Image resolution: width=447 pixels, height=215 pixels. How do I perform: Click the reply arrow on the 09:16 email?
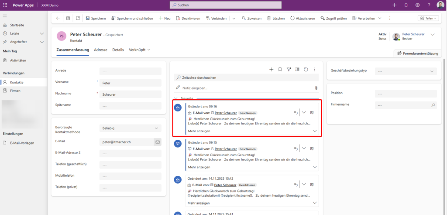pyautogui.click(x=296, y=113)
